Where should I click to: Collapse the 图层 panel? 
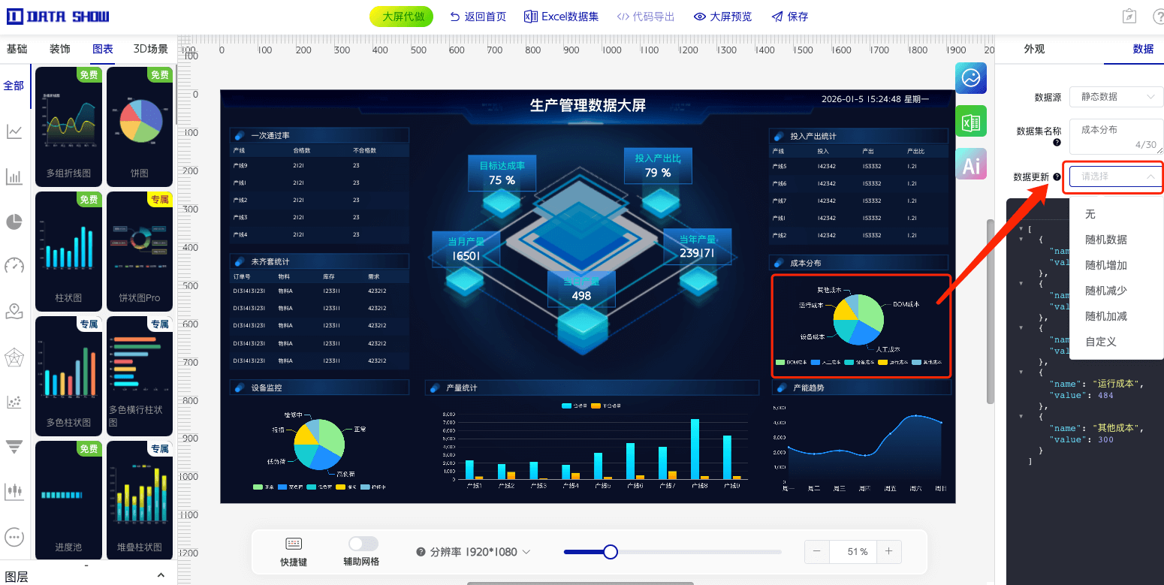[160, 574]
